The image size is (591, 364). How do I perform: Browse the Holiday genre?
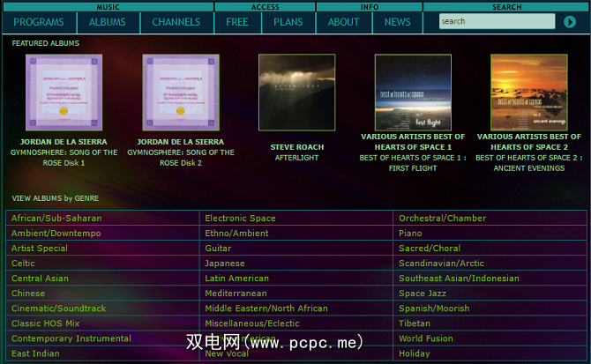(x=415, y=353)
